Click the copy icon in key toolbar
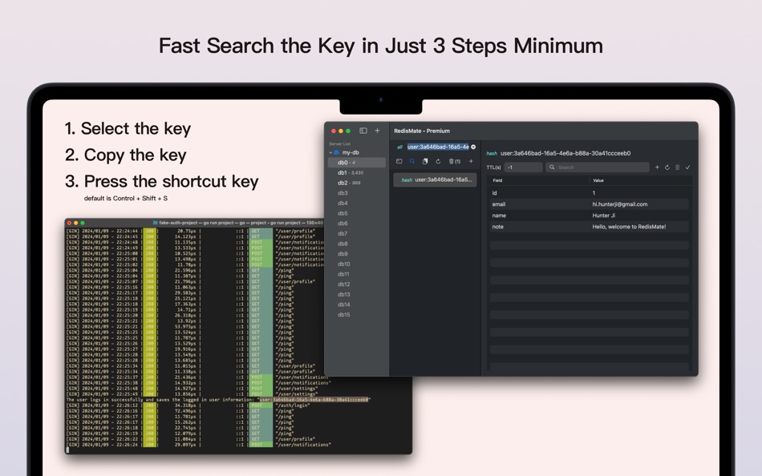The width and height of the screenshot is (762, 476). click(x=425, y=161)
